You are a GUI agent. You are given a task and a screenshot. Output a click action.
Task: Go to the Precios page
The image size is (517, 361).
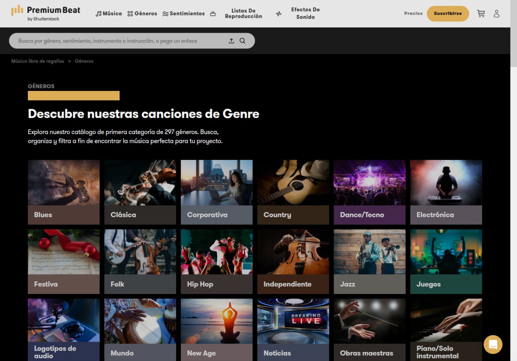point(413,14)
